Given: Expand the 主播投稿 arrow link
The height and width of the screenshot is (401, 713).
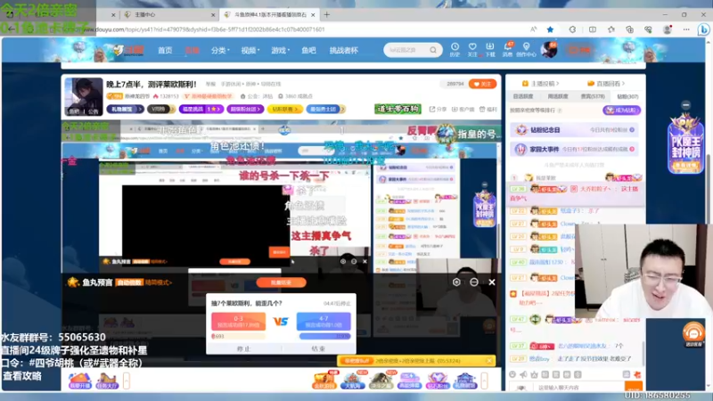Looking at the screenshot, I should click(540, 84).
